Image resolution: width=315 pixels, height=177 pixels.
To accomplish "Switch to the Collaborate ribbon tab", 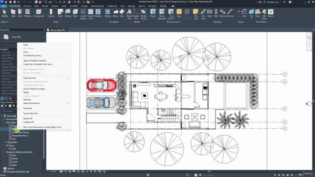I will (x=112, y=6).
